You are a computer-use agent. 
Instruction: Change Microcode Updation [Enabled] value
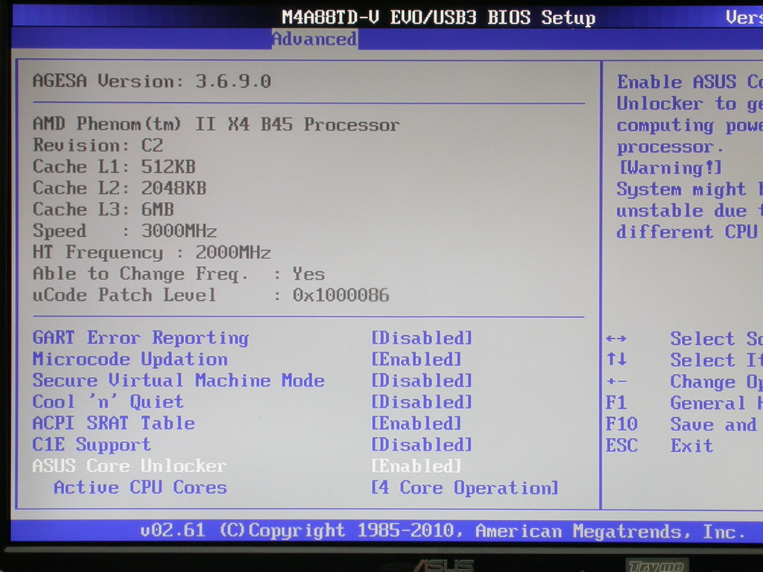click(x=417, y=360)
